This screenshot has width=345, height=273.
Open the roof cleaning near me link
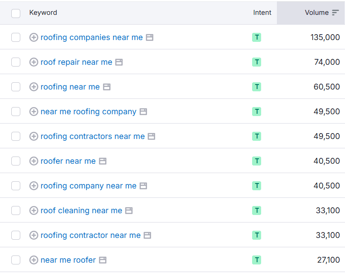pyautogui.click(x=82, y=210)
